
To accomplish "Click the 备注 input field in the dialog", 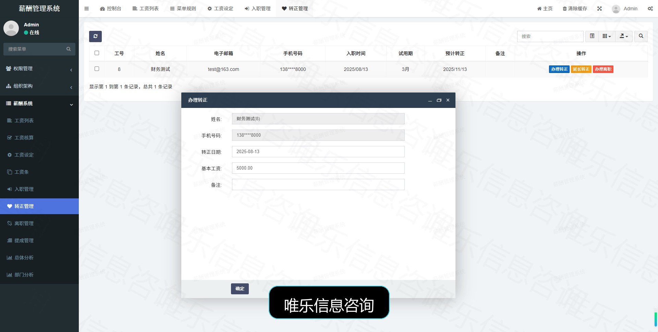I will click(x=318, y=185).
